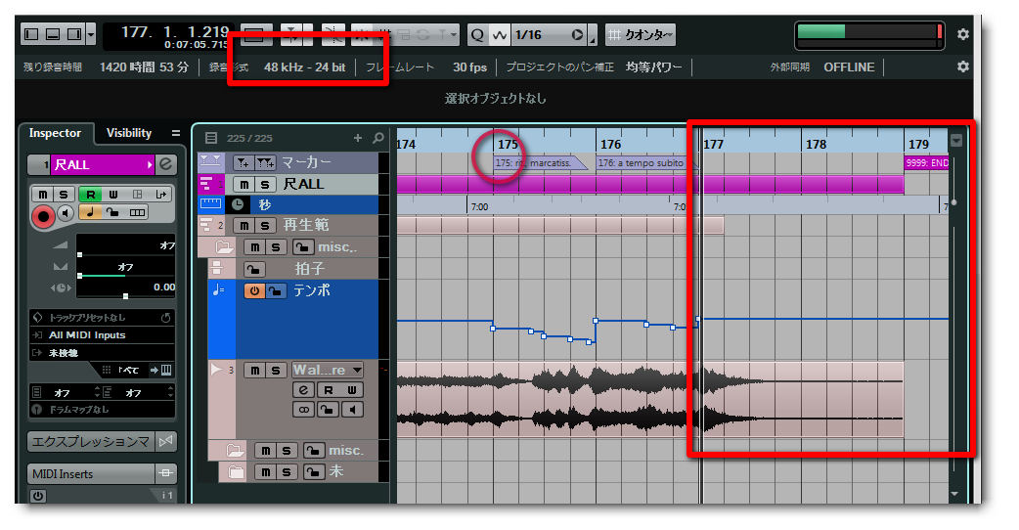Screen dimensions: 1019x530
Task: Toggle the left zone layout button
Action: click(x=31, y=34)
